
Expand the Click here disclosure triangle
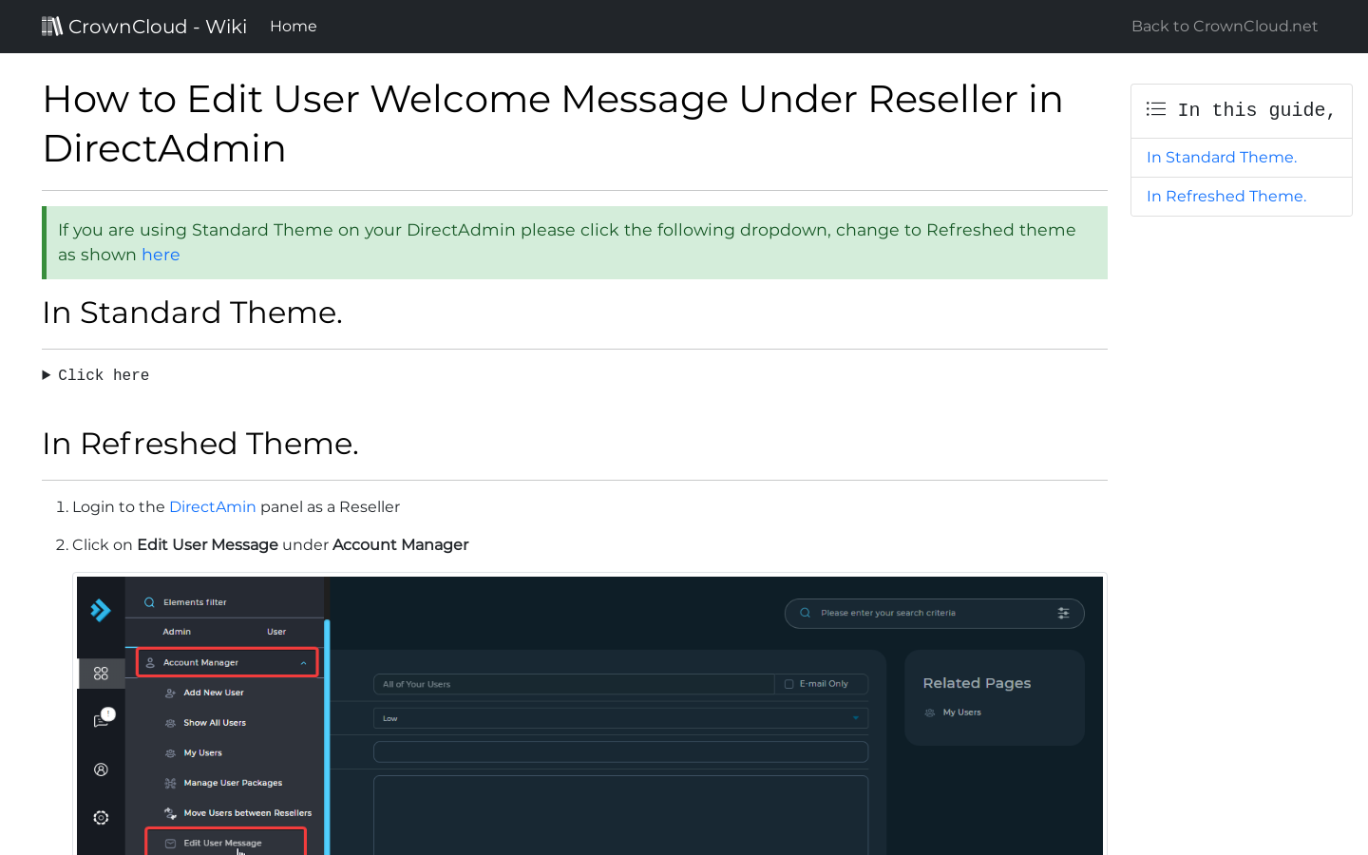[46, 374]
